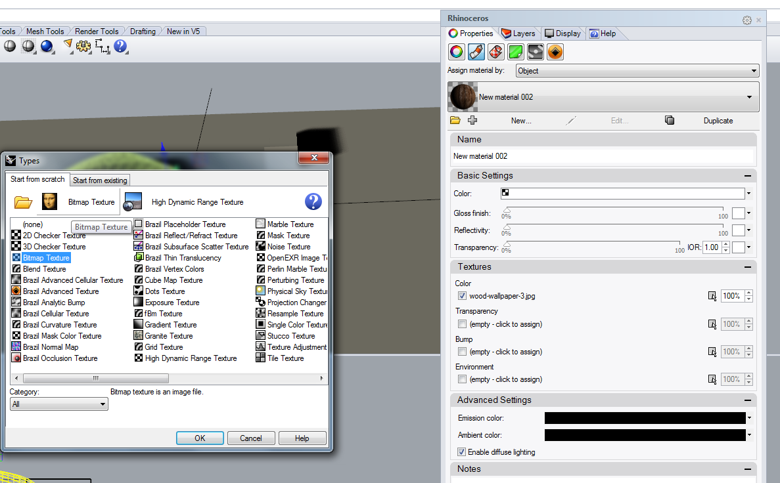780x483 pixels.
Task: Enable the Environment texture checkbox
Action: (x=462, y=379)
